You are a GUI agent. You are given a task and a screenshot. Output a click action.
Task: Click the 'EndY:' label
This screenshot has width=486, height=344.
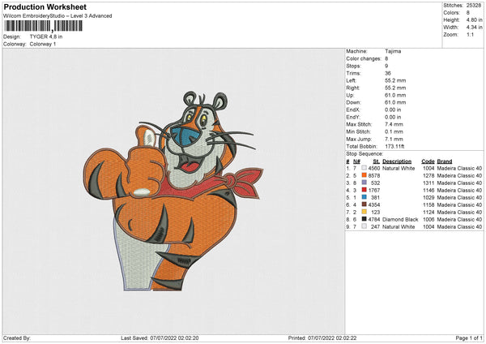point(353,117)
